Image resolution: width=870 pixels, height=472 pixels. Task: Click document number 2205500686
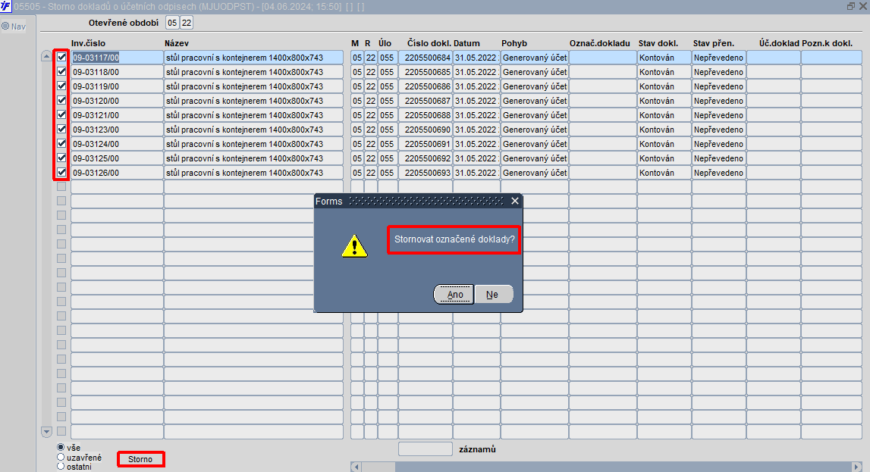click(x=426, y=86)
